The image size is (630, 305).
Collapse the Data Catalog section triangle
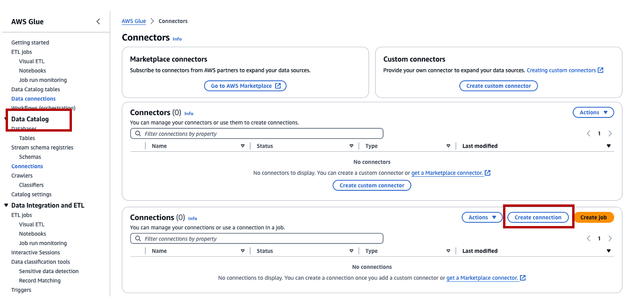6,119
